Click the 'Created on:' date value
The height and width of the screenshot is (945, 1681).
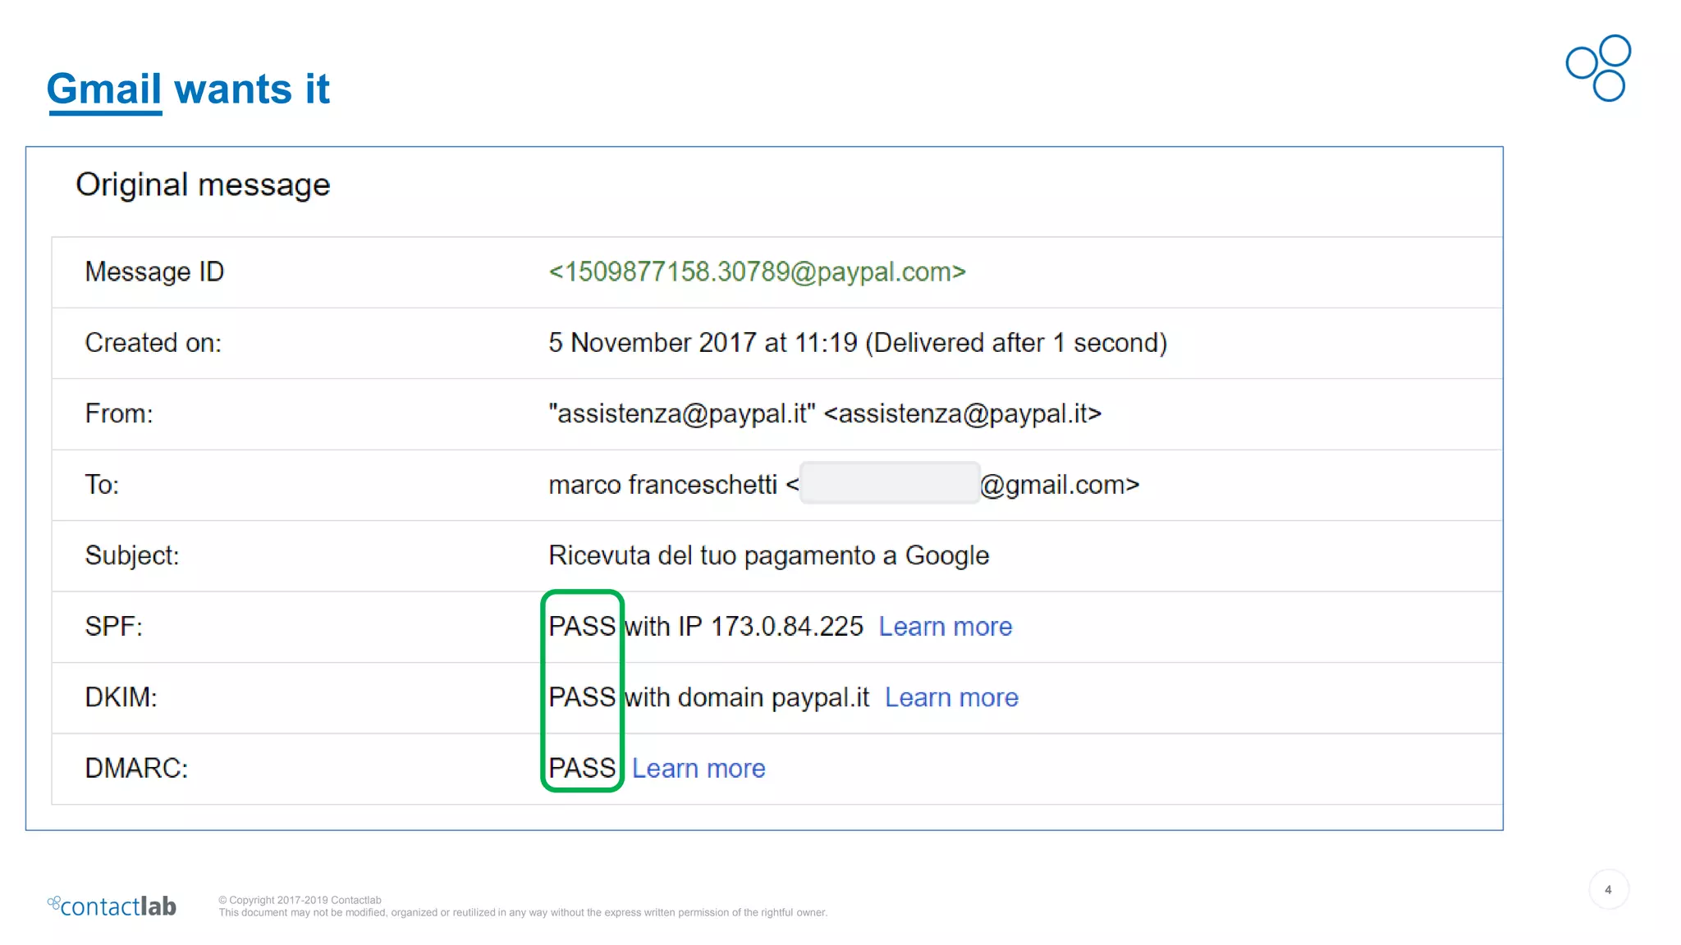click(858, 343)
